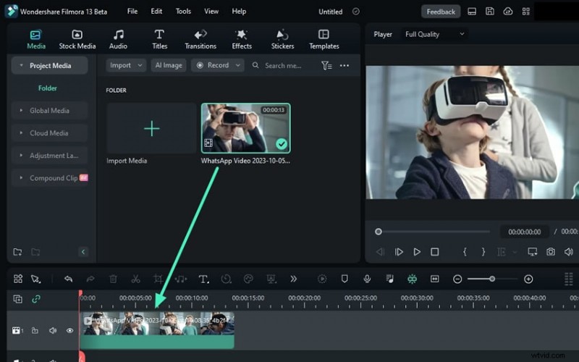Click the Undo arrow in timeline toolbar
Image resolution: width=579 pixels, height=362 pixels.
(x=68, y=279)
